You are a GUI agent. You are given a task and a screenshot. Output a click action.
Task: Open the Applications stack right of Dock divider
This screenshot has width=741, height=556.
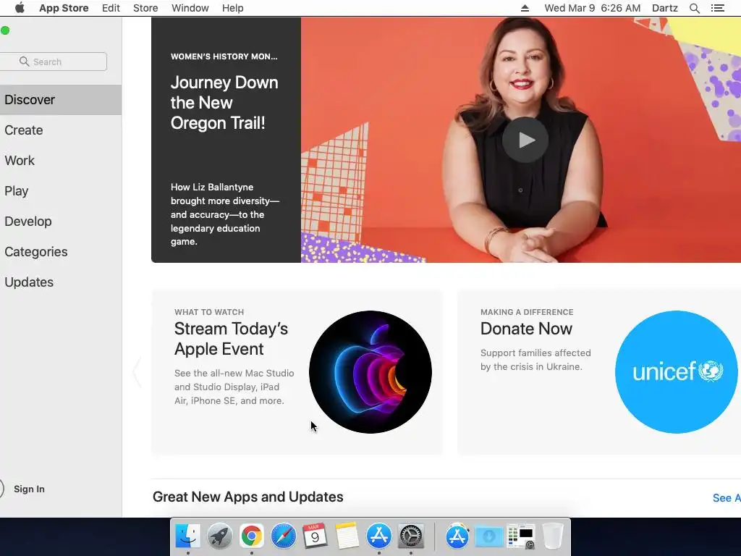(x=457, y=536)
